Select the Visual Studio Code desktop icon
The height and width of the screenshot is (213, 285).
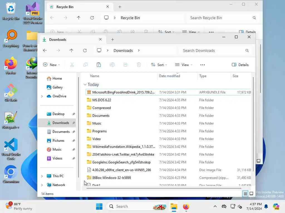tap(11, 149)
